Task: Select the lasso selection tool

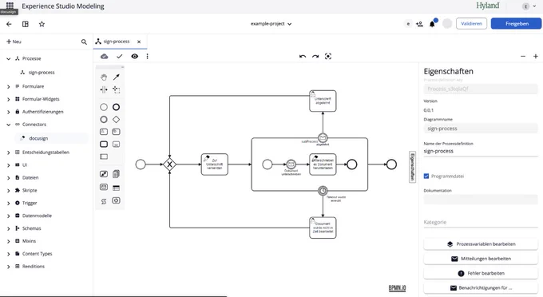Action: 116,89
